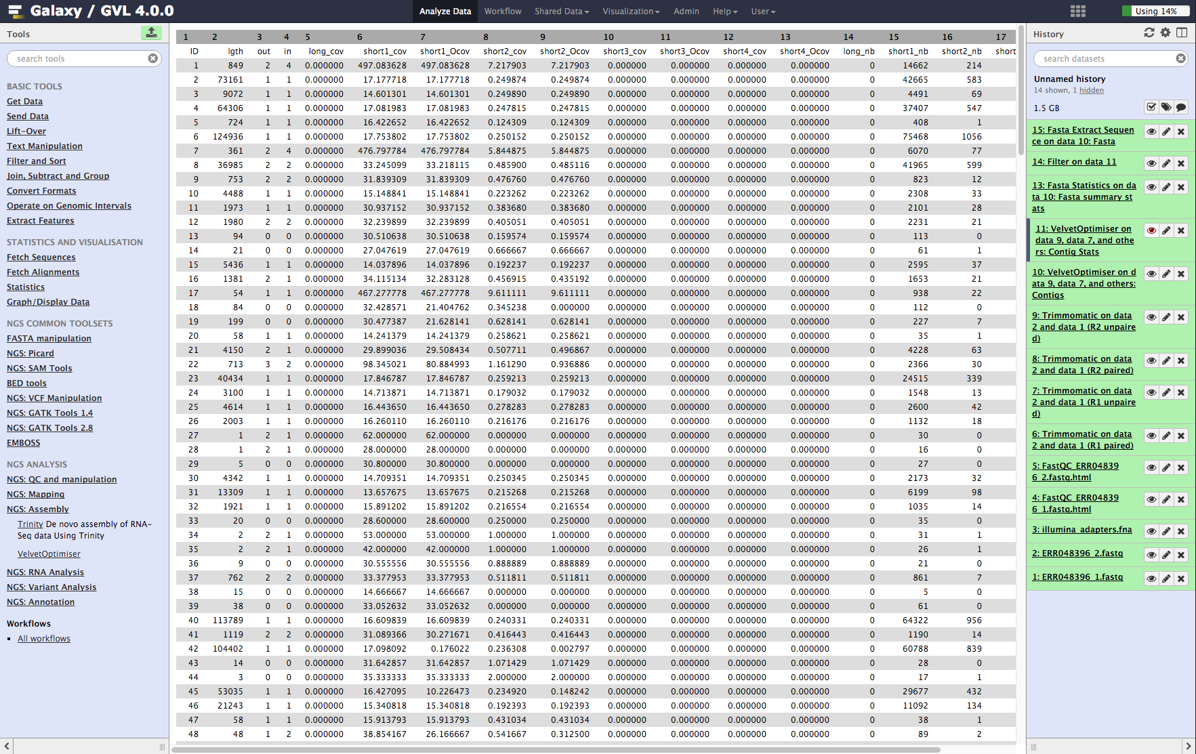Open the Visualization dropdown menu
Viewport: 1196px width, 754px height.
coord(631,11)
